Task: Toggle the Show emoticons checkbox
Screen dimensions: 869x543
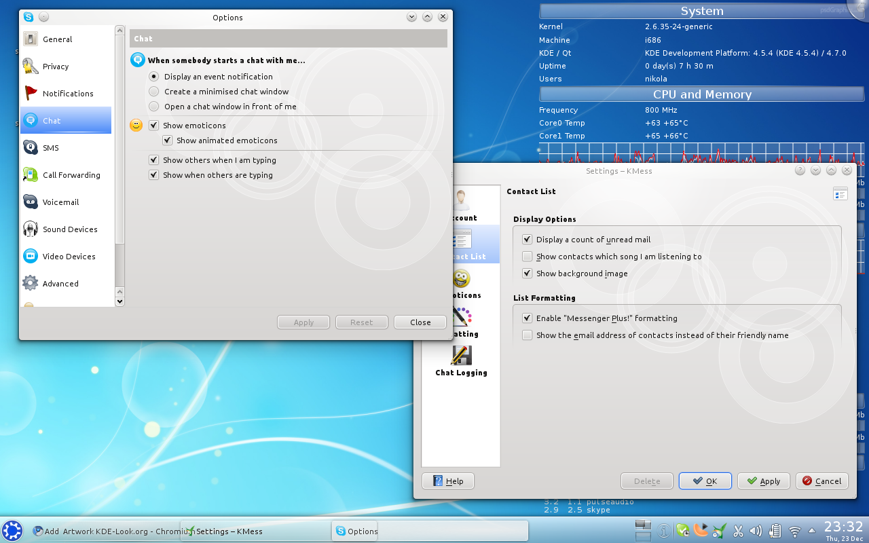Action: tap(154, 126)
